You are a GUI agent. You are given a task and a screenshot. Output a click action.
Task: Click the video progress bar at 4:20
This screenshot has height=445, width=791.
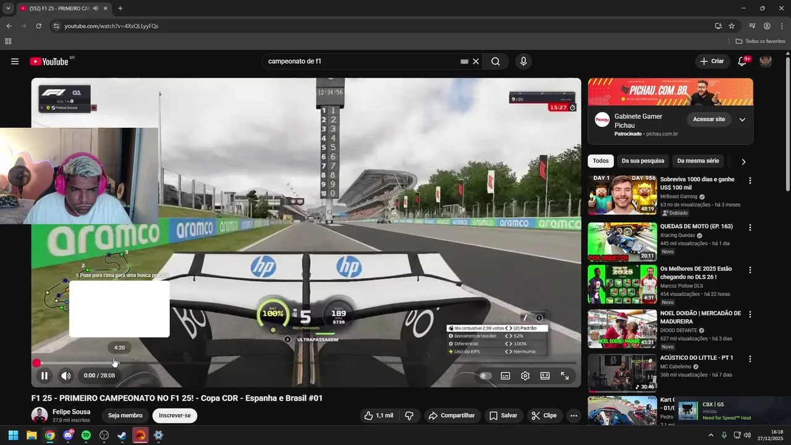click(119, 363)
